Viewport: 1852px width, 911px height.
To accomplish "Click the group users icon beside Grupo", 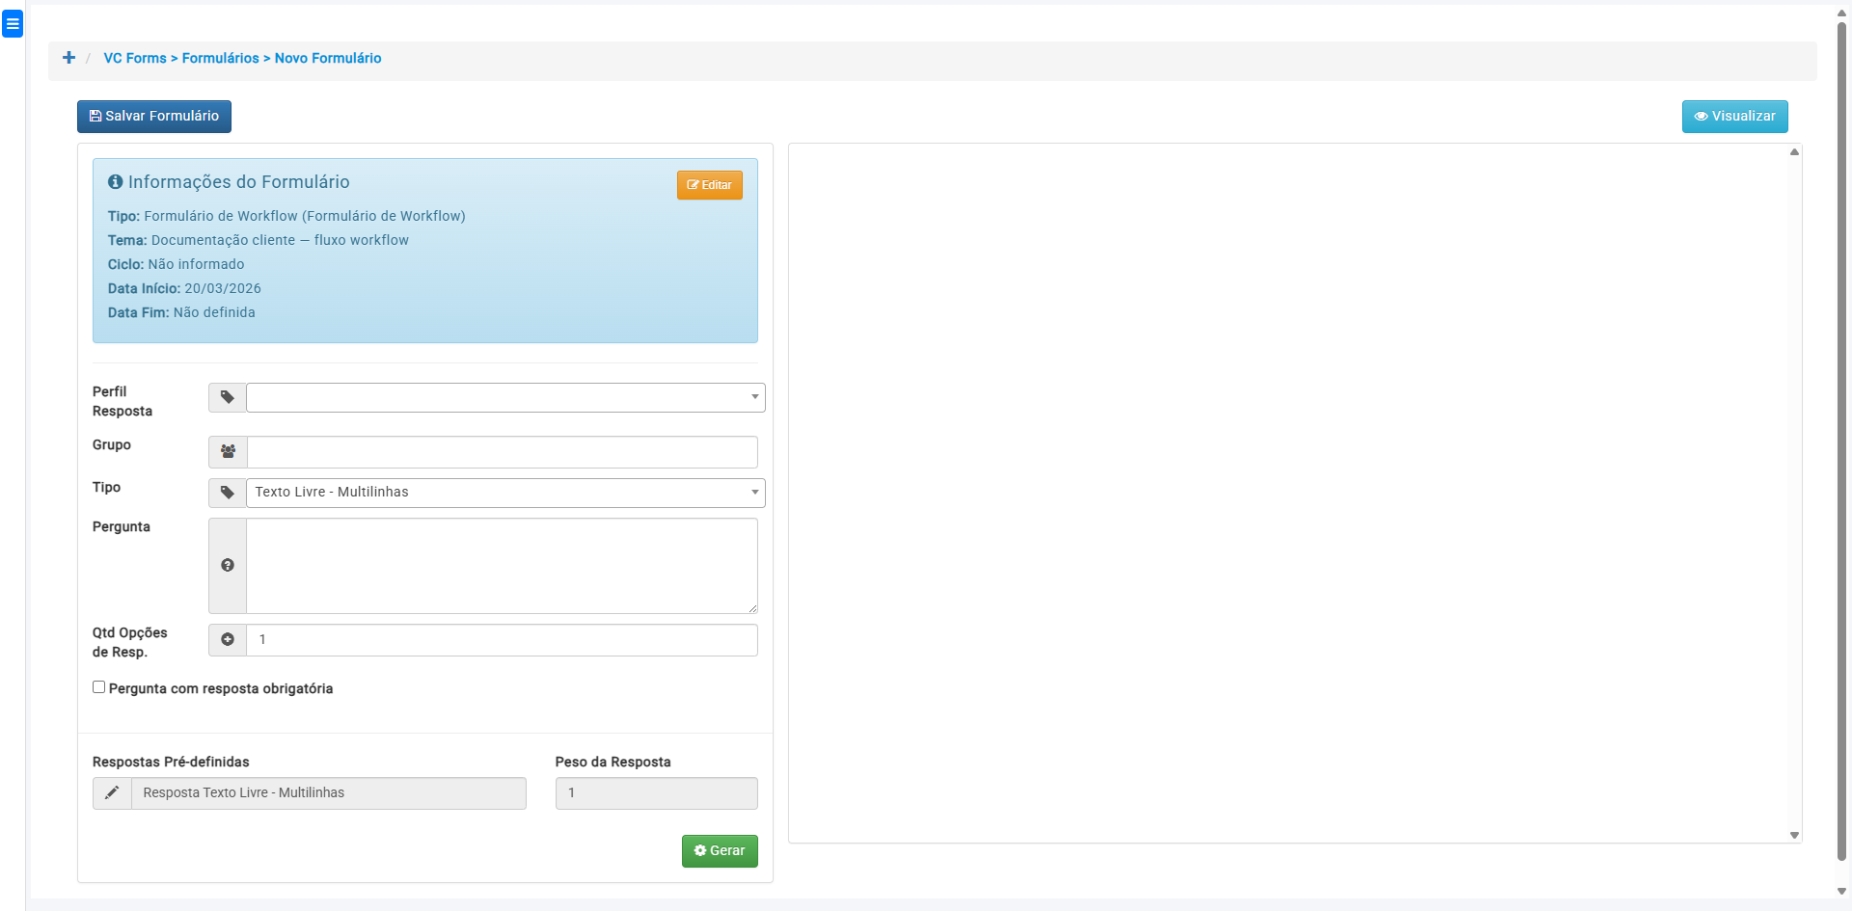I will tap(228, 451).
